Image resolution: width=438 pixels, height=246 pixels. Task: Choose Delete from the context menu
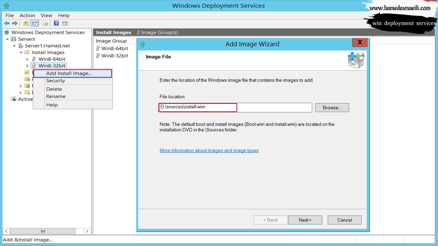pos(73,89)
